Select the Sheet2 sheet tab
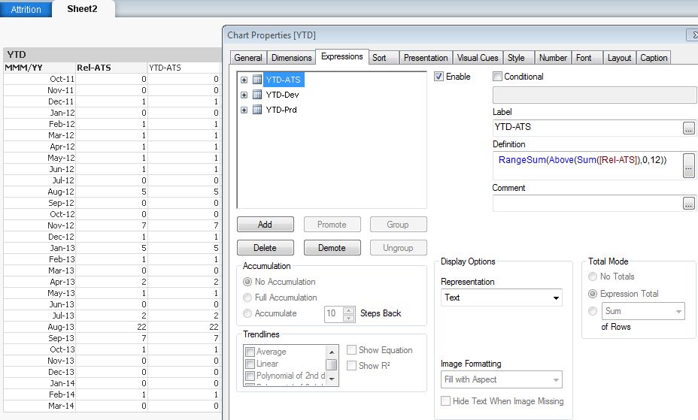This screenshot has width=698, height=420. pyautogui.click(x=82, y=9)
